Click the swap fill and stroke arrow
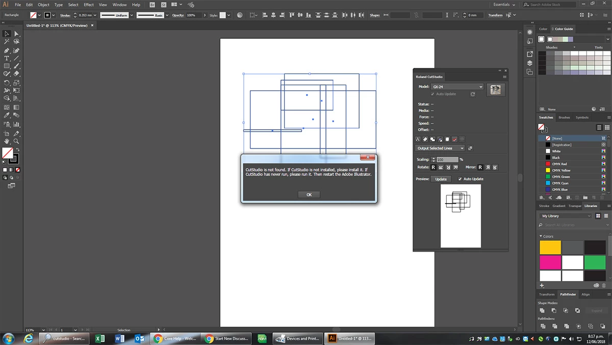This screenshot has height=345, width=612. coord(17,150)
